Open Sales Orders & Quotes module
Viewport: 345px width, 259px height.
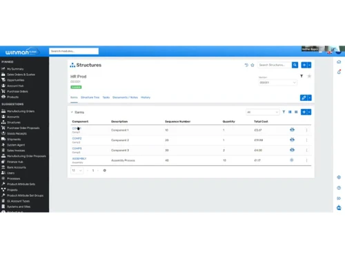tap(21, 75)
